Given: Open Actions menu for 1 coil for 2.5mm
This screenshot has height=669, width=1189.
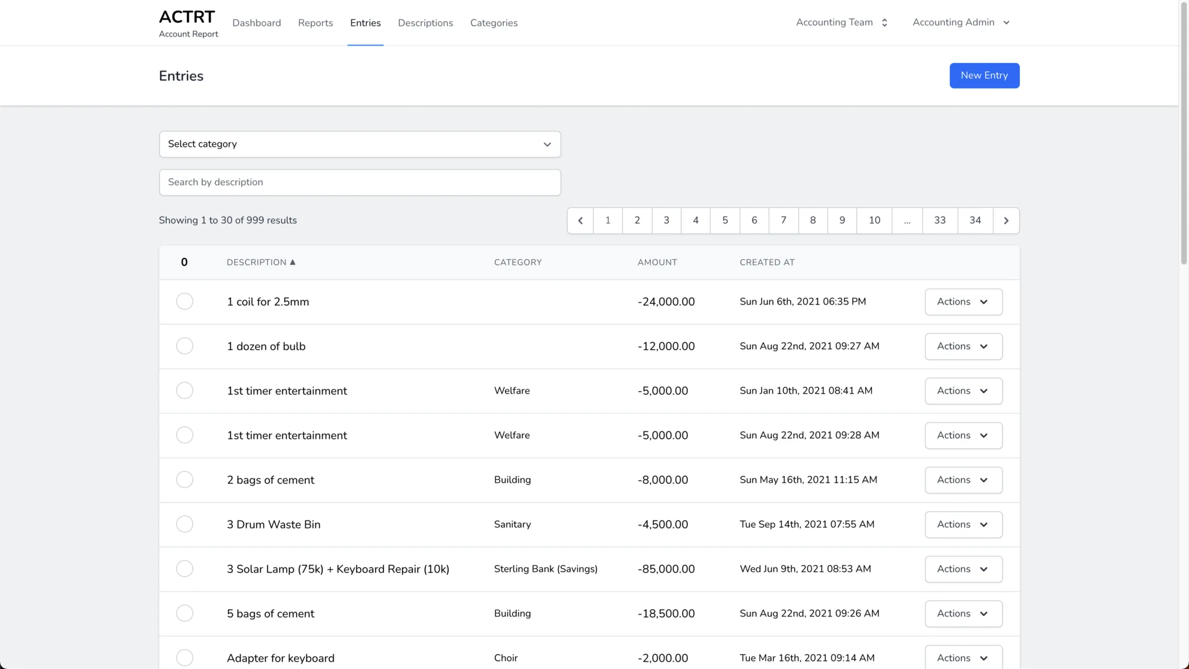Looking at the screenshot, I should tap(964, 302).
